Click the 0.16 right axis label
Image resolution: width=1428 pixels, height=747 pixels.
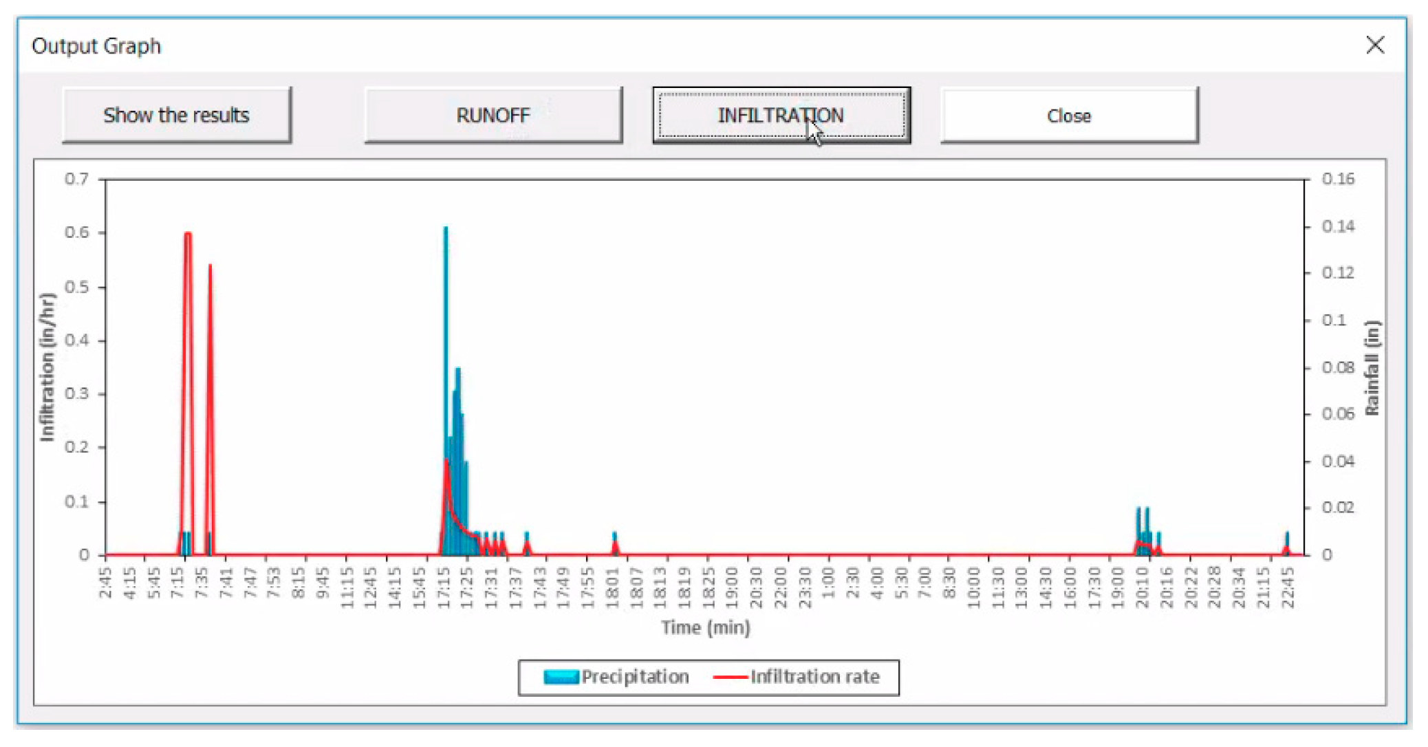click(1338, 179)
